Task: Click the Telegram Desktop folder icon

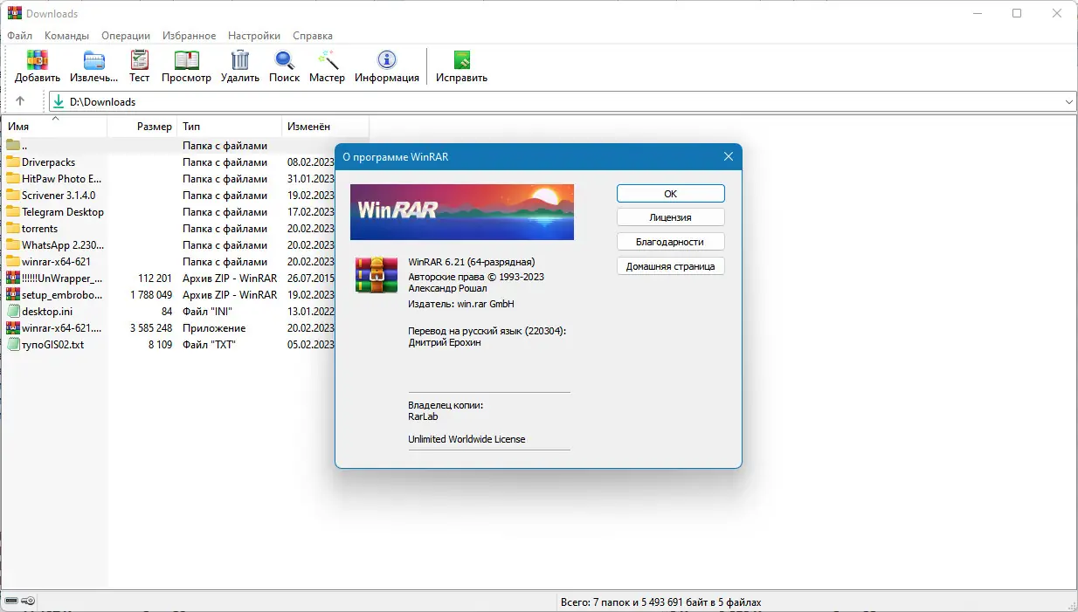Action: tap(13, 212)
